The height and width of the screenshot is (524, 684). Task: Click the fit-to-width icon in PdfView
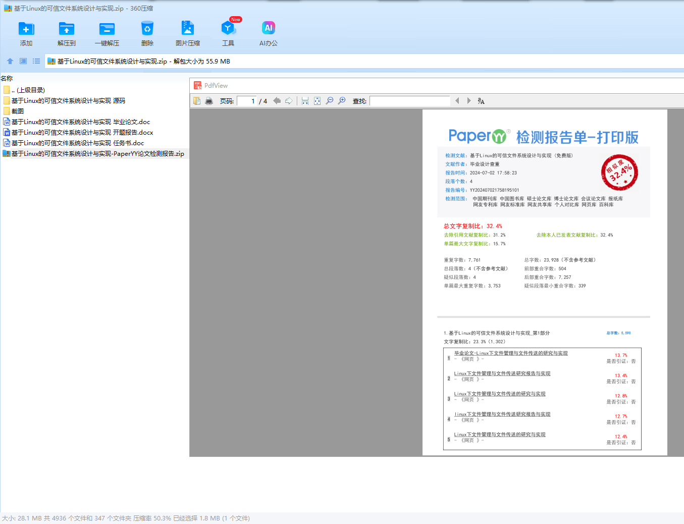click(x=305, y=101)
